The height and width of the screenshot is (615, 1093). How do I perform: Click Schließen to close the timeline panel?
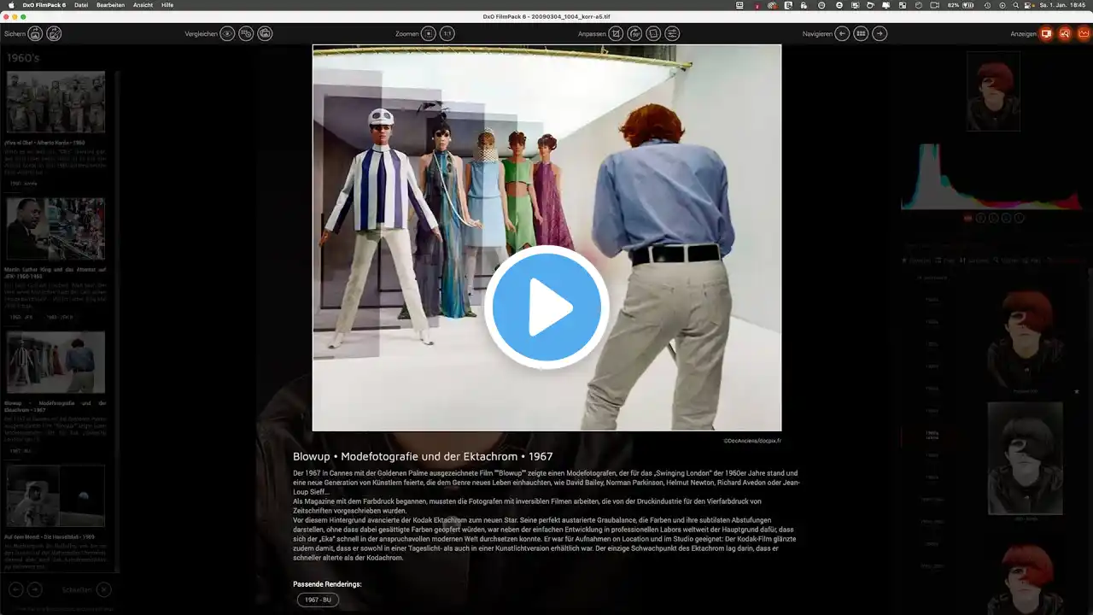click(102, 589)
